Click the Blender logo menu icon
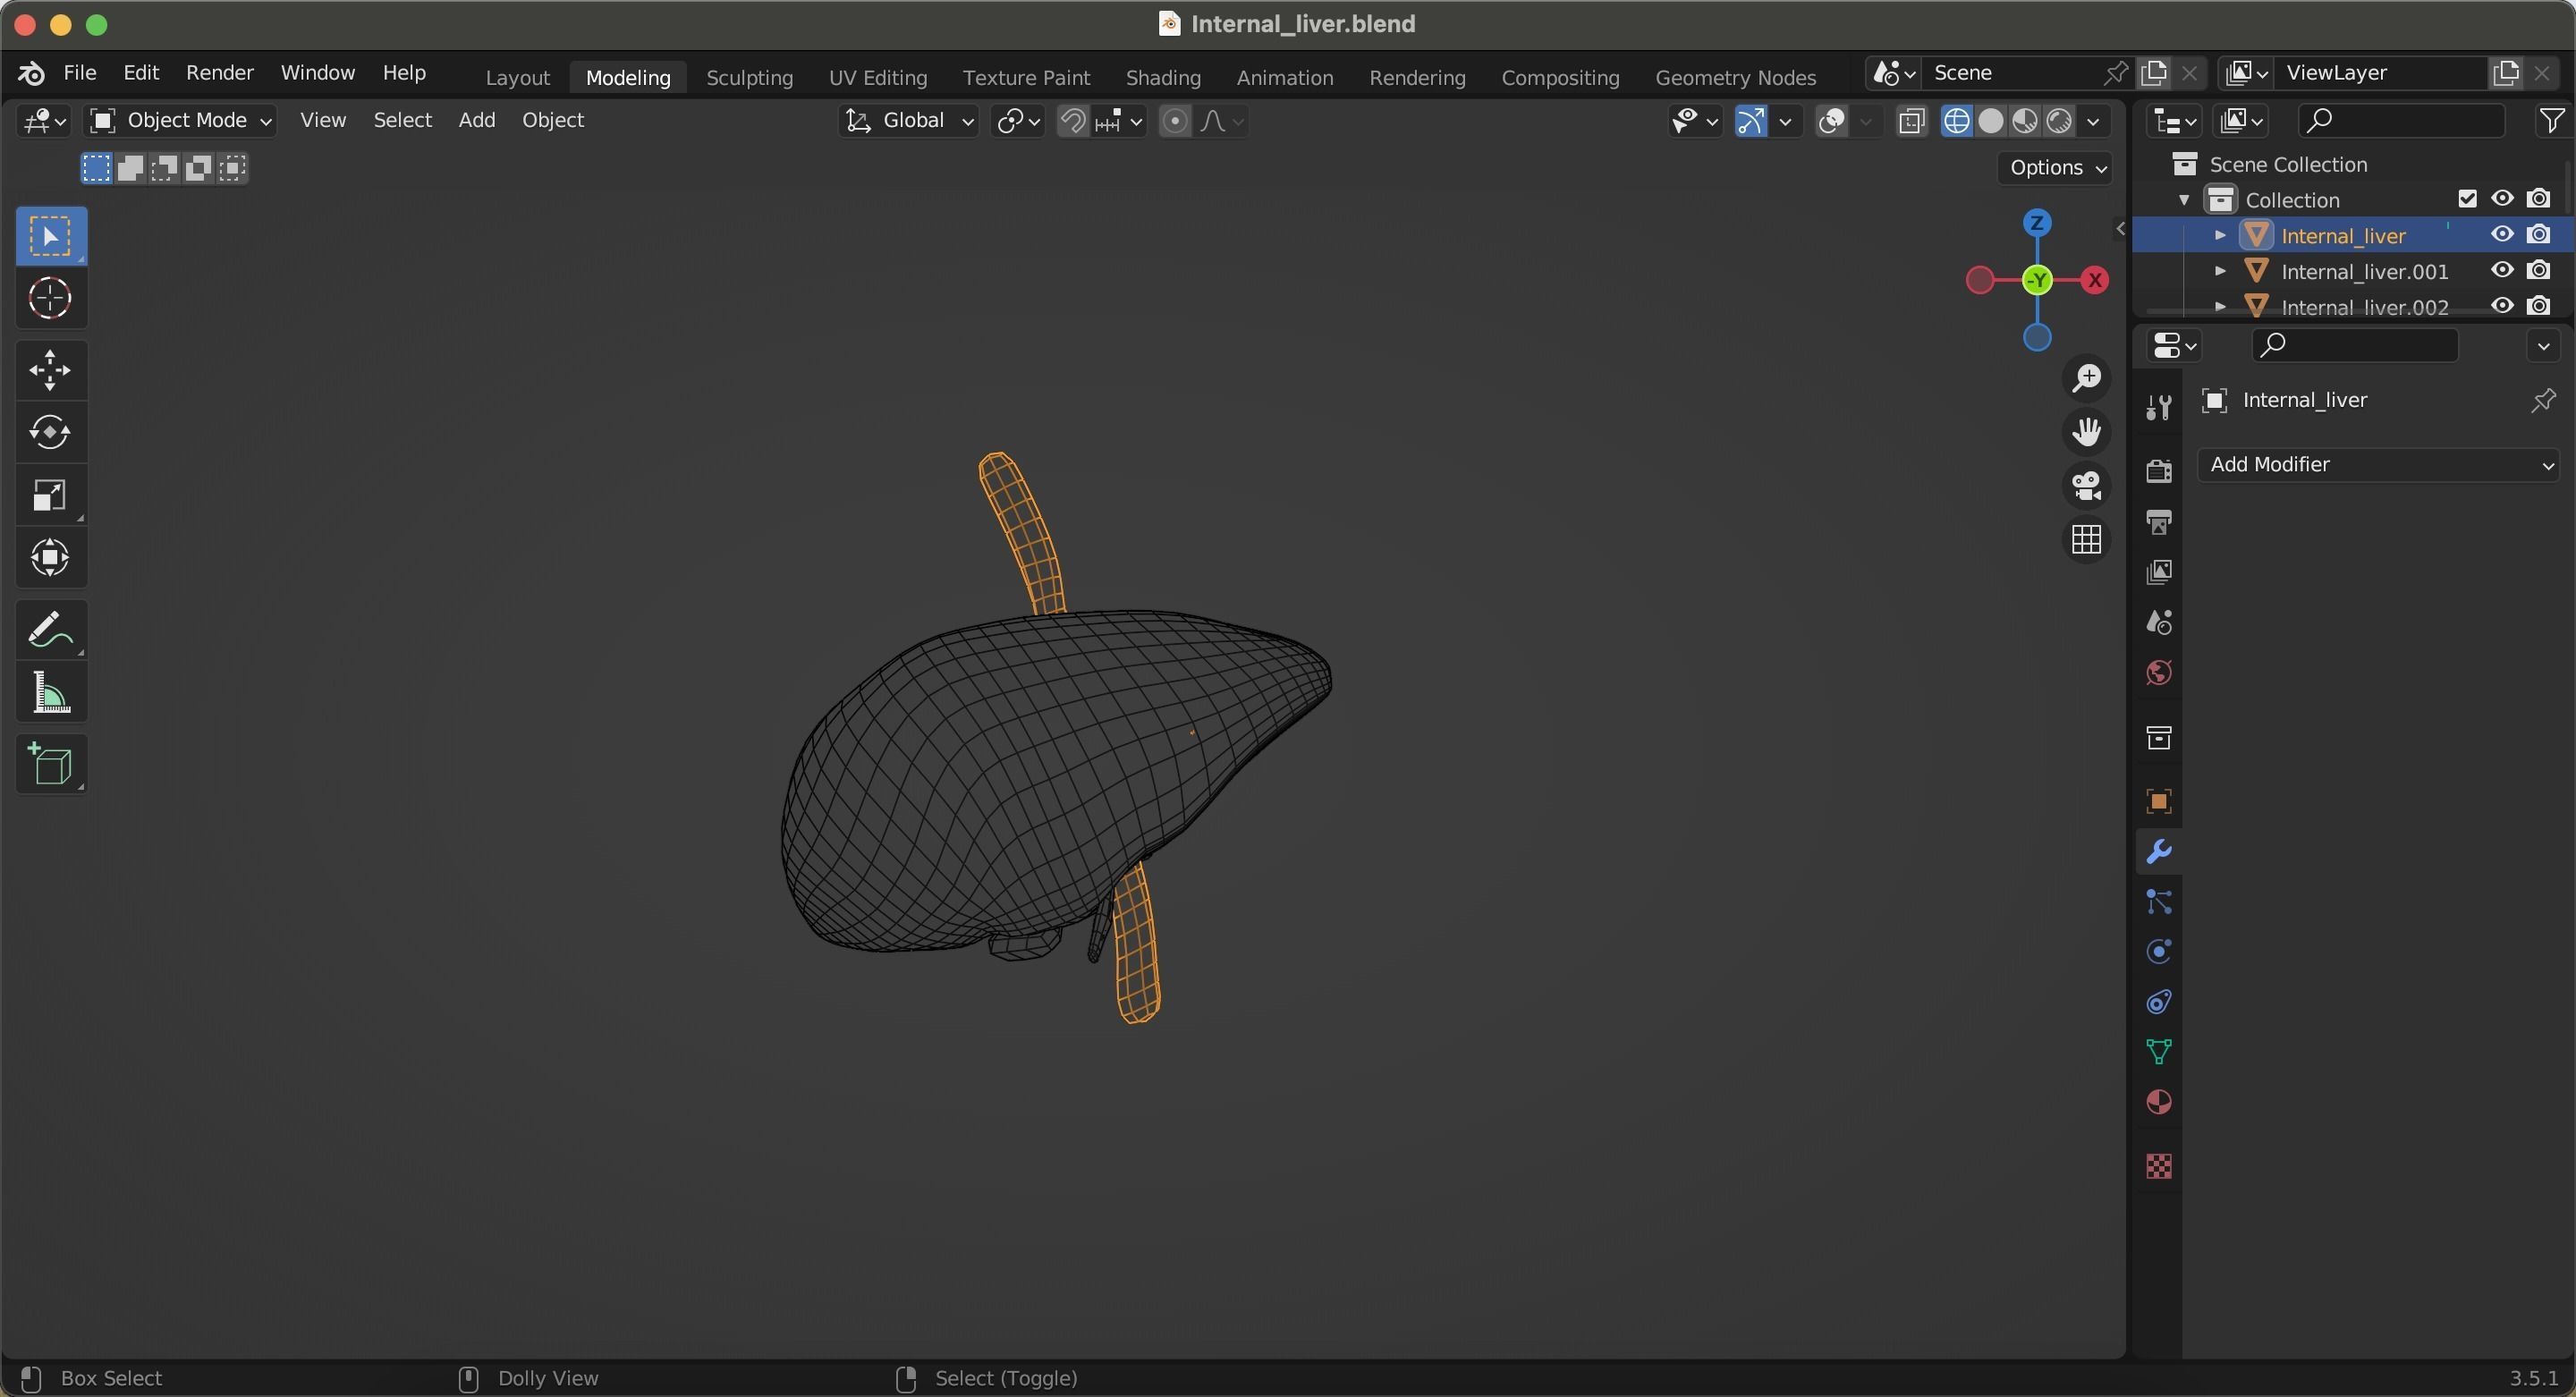 31,73
